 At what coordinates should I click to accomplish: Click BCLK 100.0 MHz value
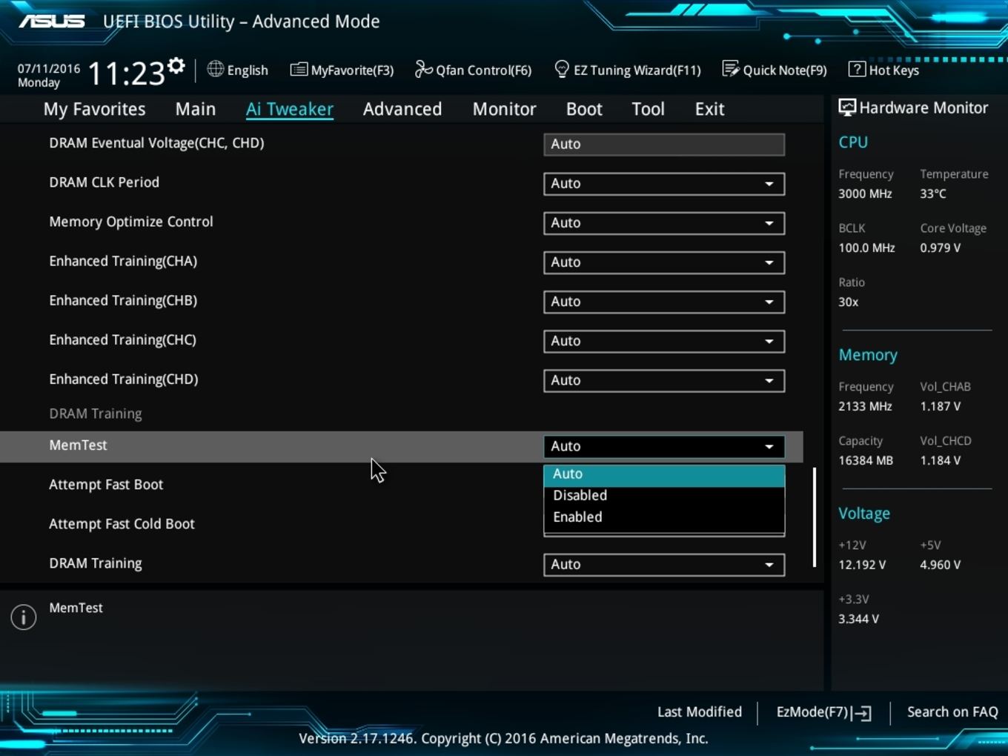866,248
